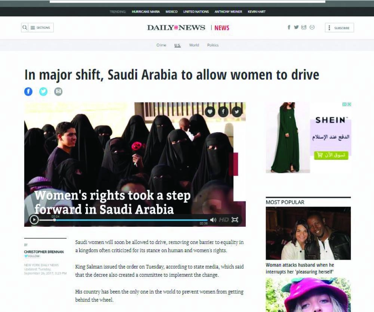The image size is (374, 312).
Task: Play the video with the play button
Action: pos(34,220)
